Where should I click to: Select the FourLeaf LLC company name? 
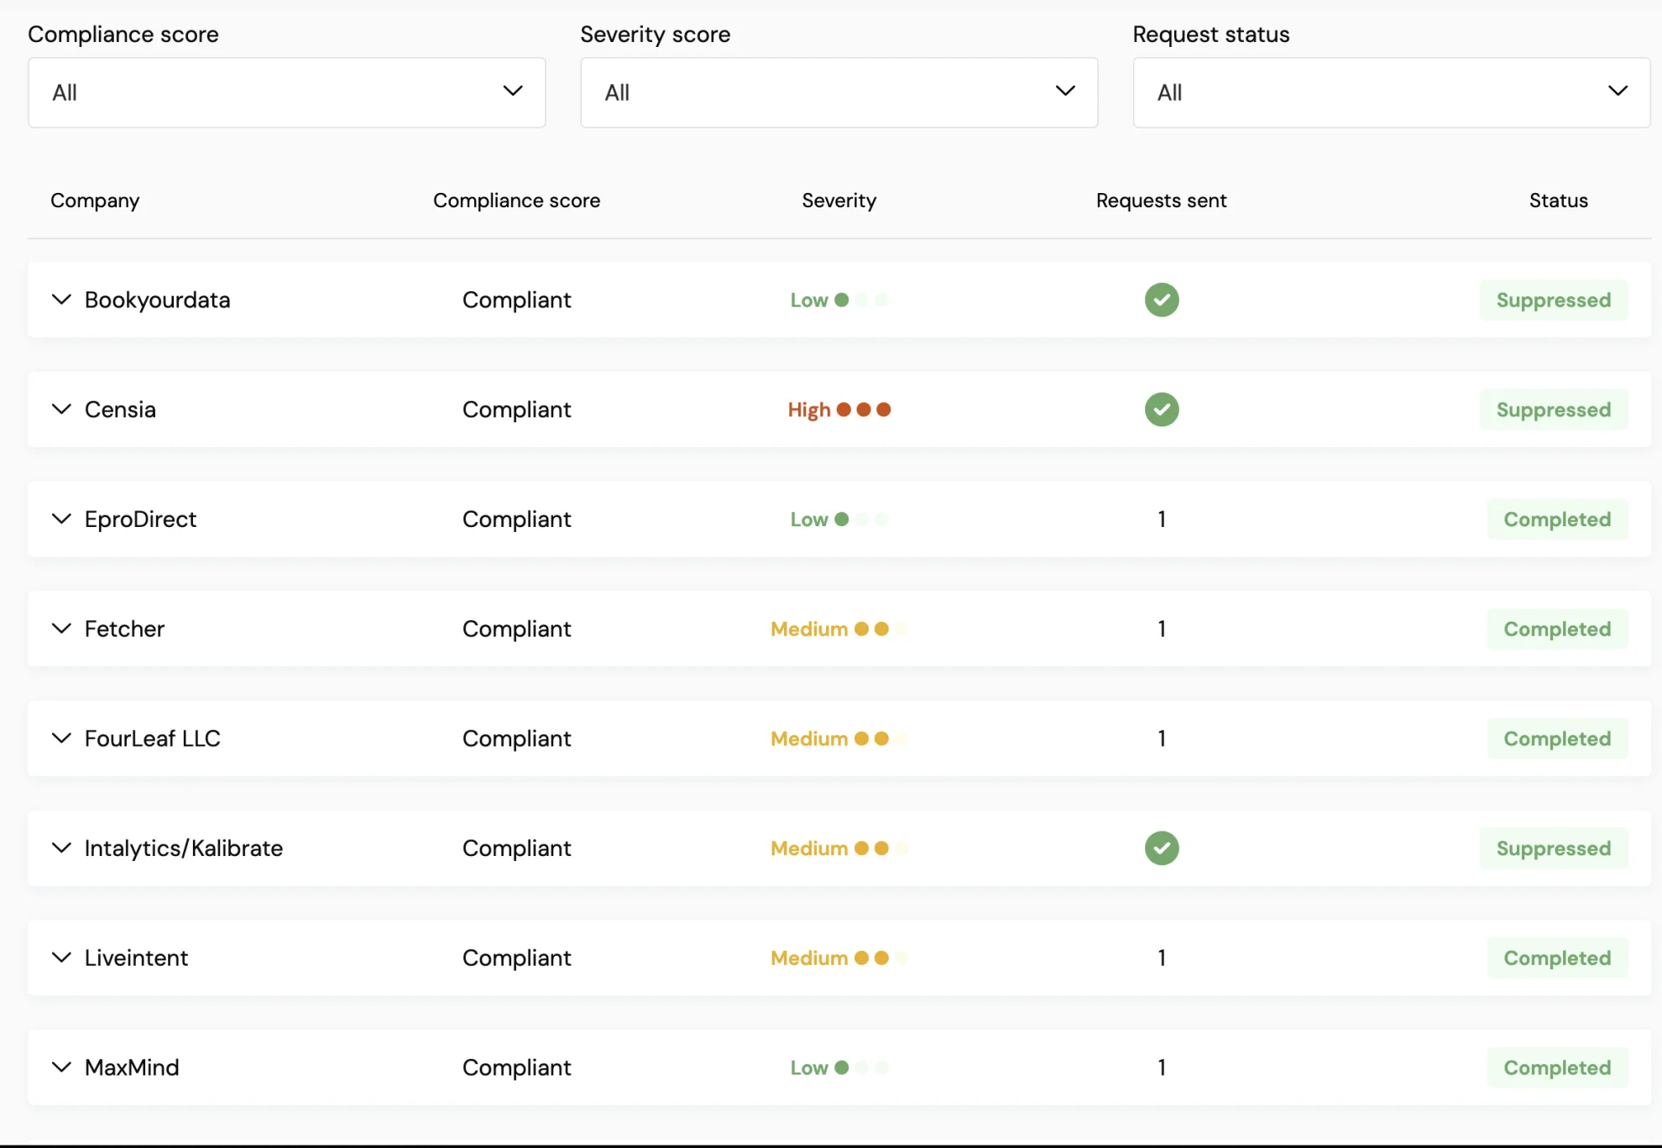(x=152, y=738)
